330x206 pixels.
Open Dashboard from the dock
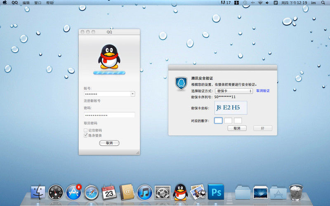56,192
